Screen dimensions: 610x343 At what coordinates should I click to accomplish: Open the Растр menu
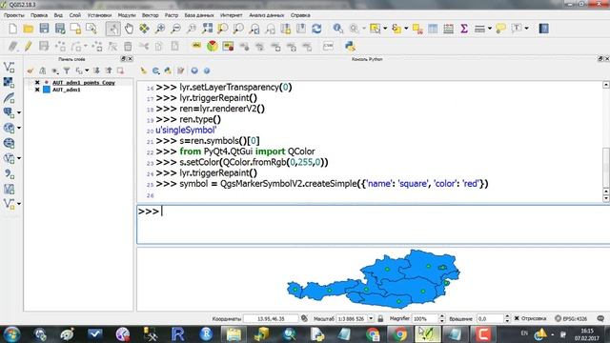172,15
